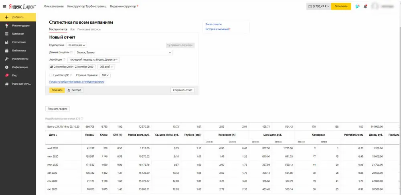Click help icon next to с учётом НДС
401x195 pixels.
coord(71,75)
